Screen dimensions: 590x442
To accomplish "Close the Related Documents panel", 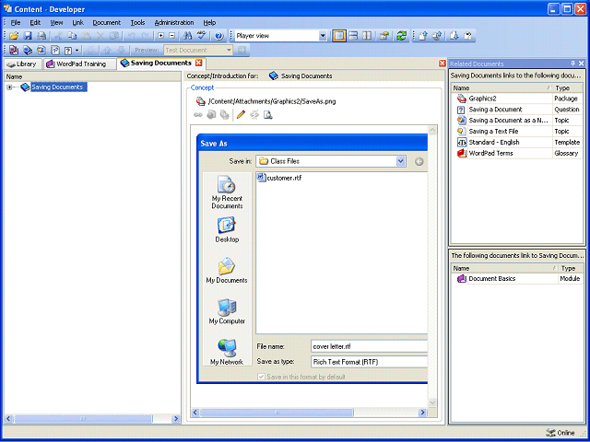I will tap(582, 64).
